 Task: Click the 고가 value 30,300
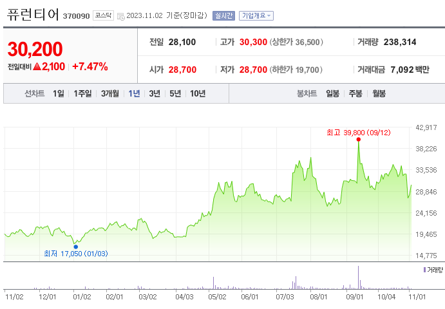point(253,42)
